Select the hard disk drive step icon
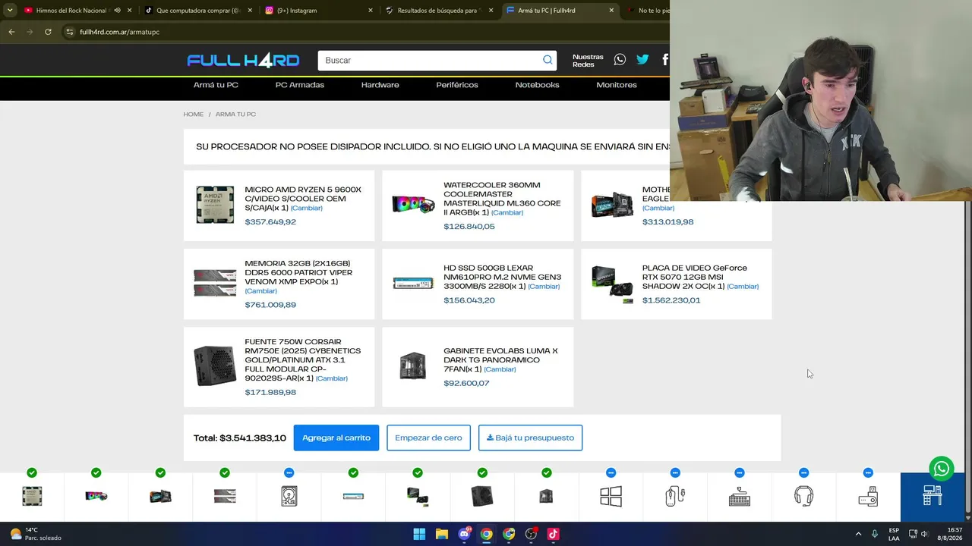Viewport: 972px width, 546px height. tap(289, 496)
